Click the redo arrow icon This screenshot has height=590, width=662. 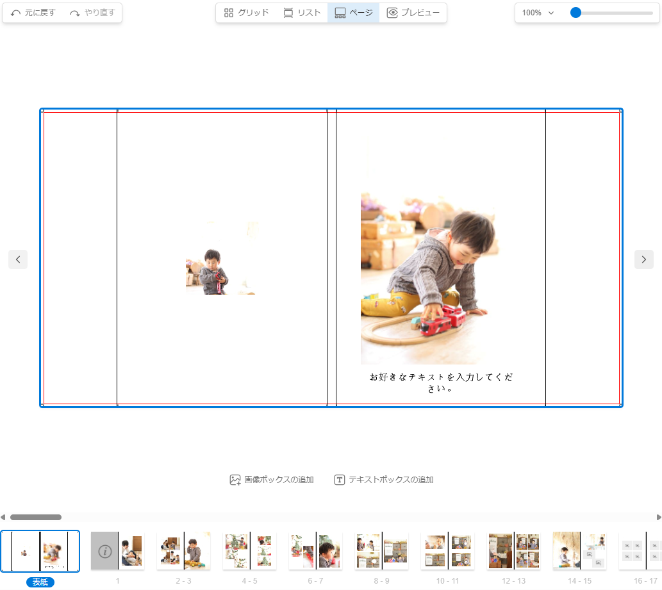click(x=76, y=13)
